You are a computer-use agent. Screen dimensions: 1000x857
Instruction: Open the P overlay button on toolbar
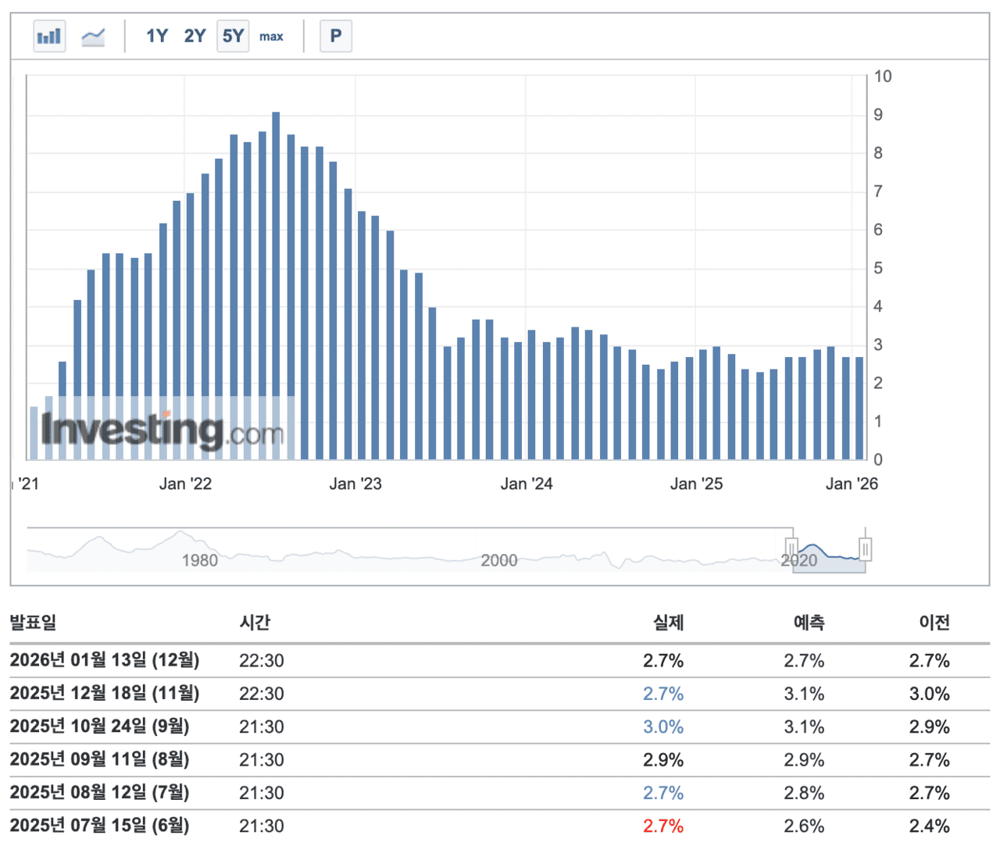tap(336, 35)
